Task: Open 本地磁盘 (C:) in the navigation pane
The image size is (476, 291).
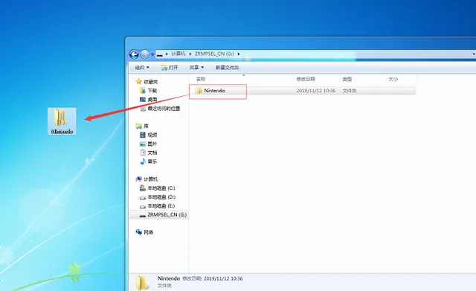Action: (157, 188)
